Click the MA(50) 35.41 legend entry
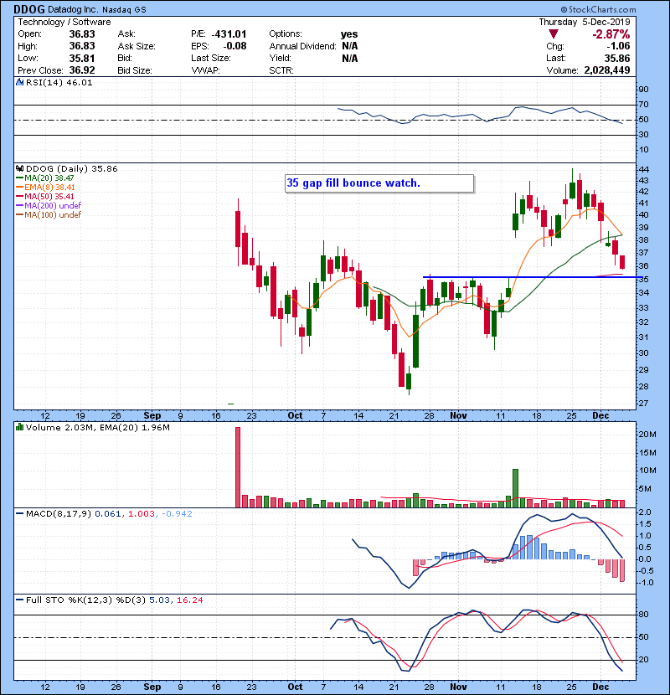This screenshot has height=695, width=670. 45,196
